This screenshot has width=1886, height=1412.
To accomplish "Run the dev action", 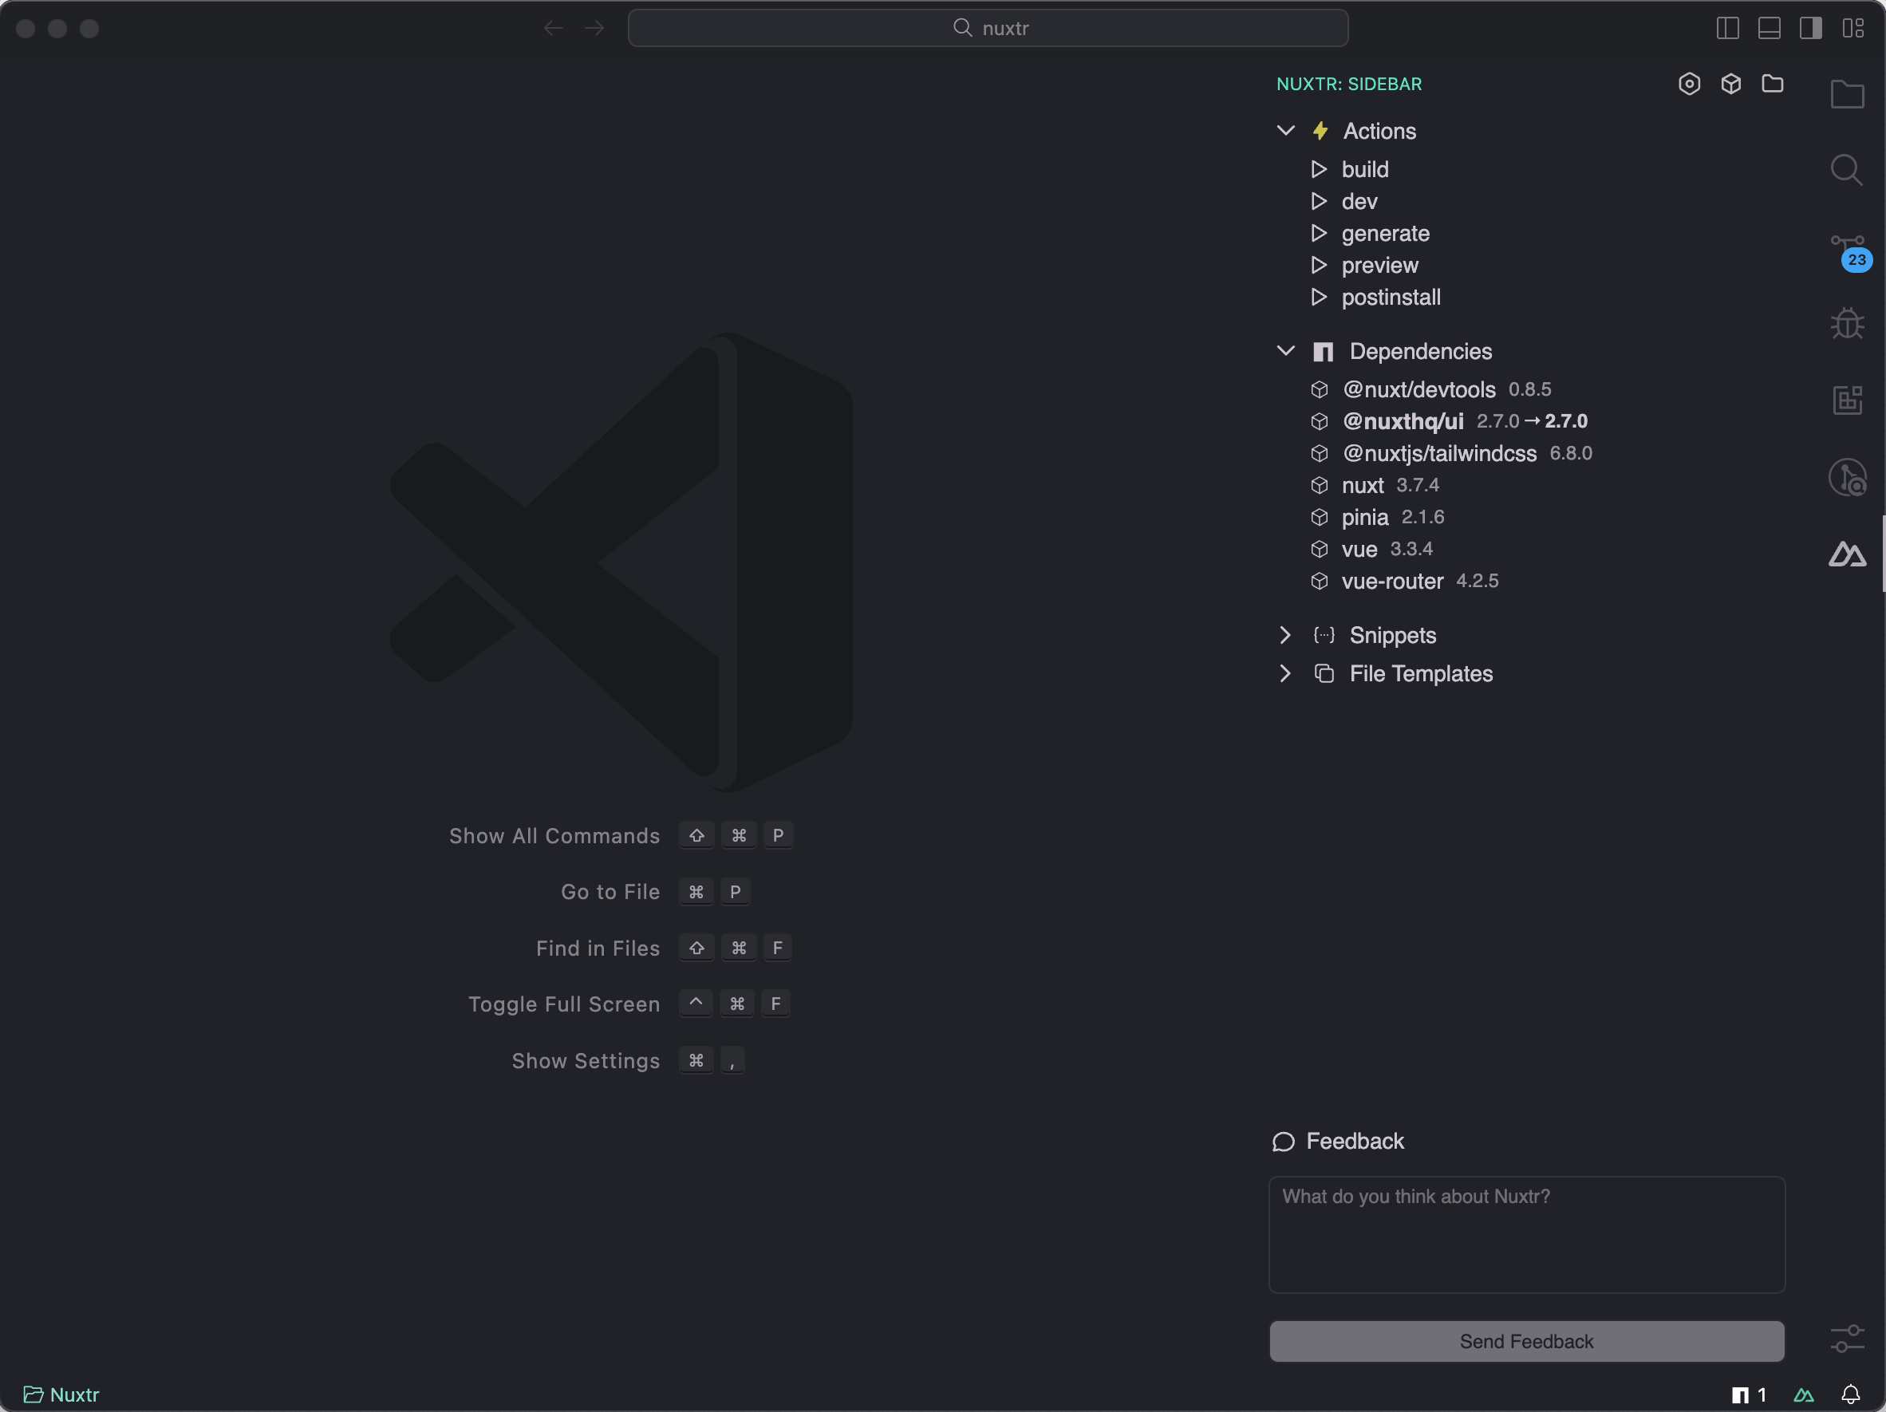I will 1359,202.
